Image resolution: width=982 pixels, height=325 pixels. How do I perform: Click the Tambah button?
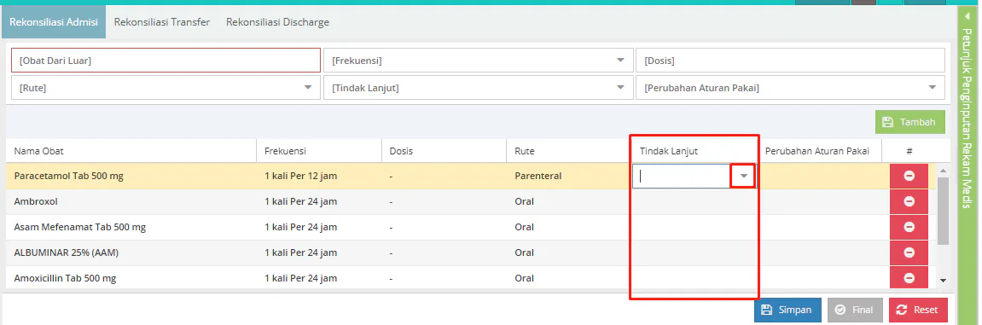coord(909,122)
